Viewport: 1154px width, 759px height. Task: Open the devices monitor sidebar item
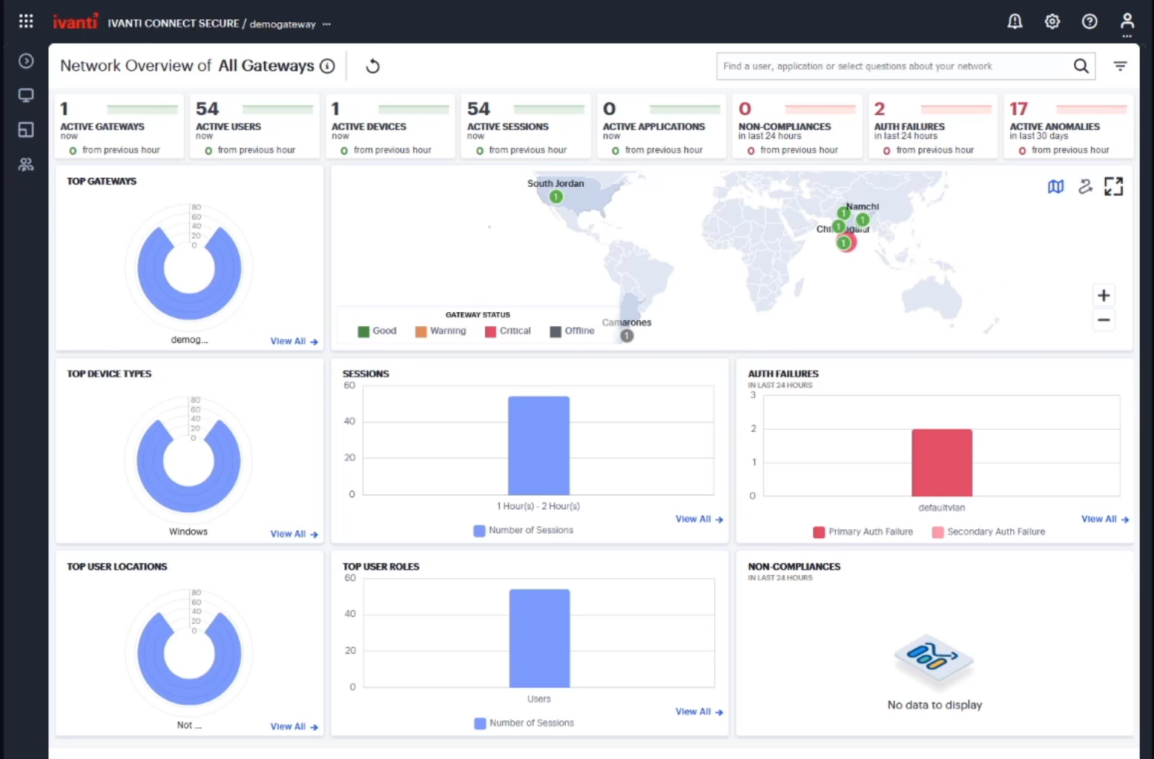26,96
